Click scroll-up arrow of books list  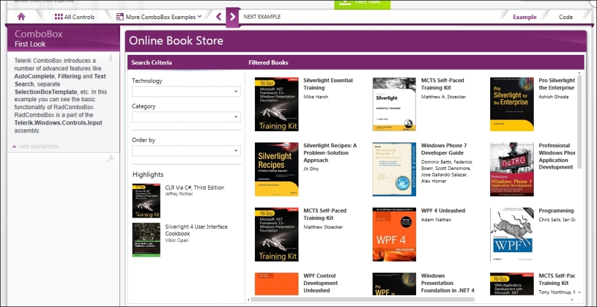pyautogui.click(x=580, y=72)
